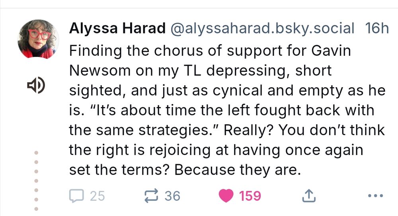Click the dotted thread line below the avatar
The width and height of the screenshot is (398, 216).
[x=36, y=180]
